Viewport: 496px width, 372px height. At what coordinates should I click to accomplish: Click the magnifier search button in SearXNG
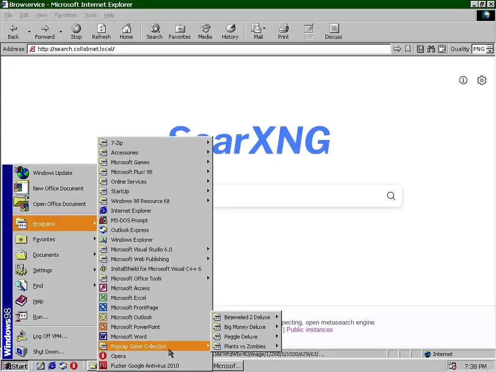[391, 196]
